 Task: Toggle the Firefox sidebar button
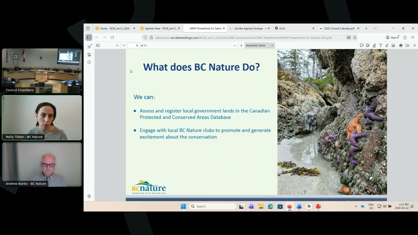[x=89, y=38]
